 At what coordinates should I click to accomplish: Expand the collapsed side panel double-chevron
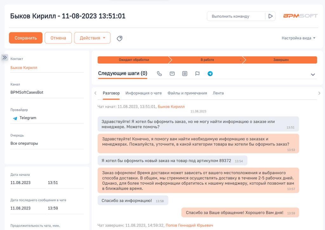(x=4, y=57)
